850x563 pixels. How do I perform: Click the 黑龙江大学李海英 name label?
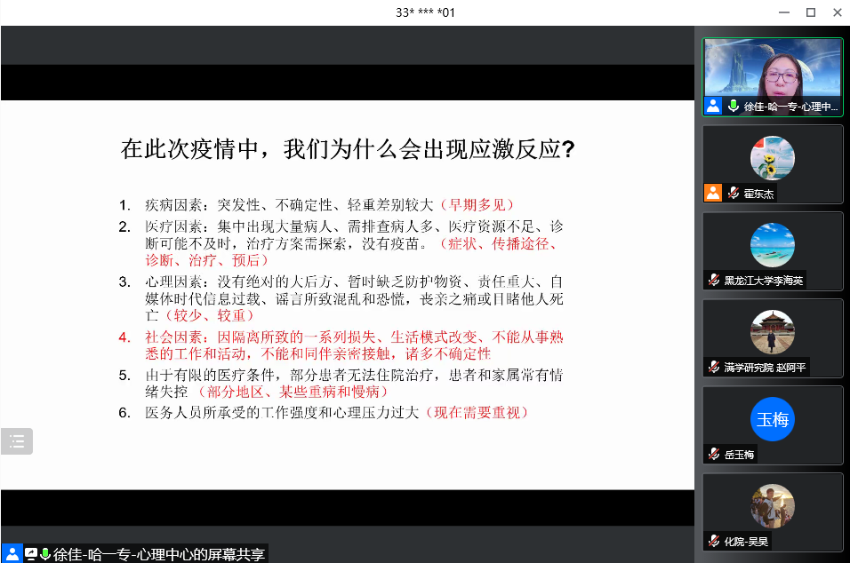click(763, 281)
